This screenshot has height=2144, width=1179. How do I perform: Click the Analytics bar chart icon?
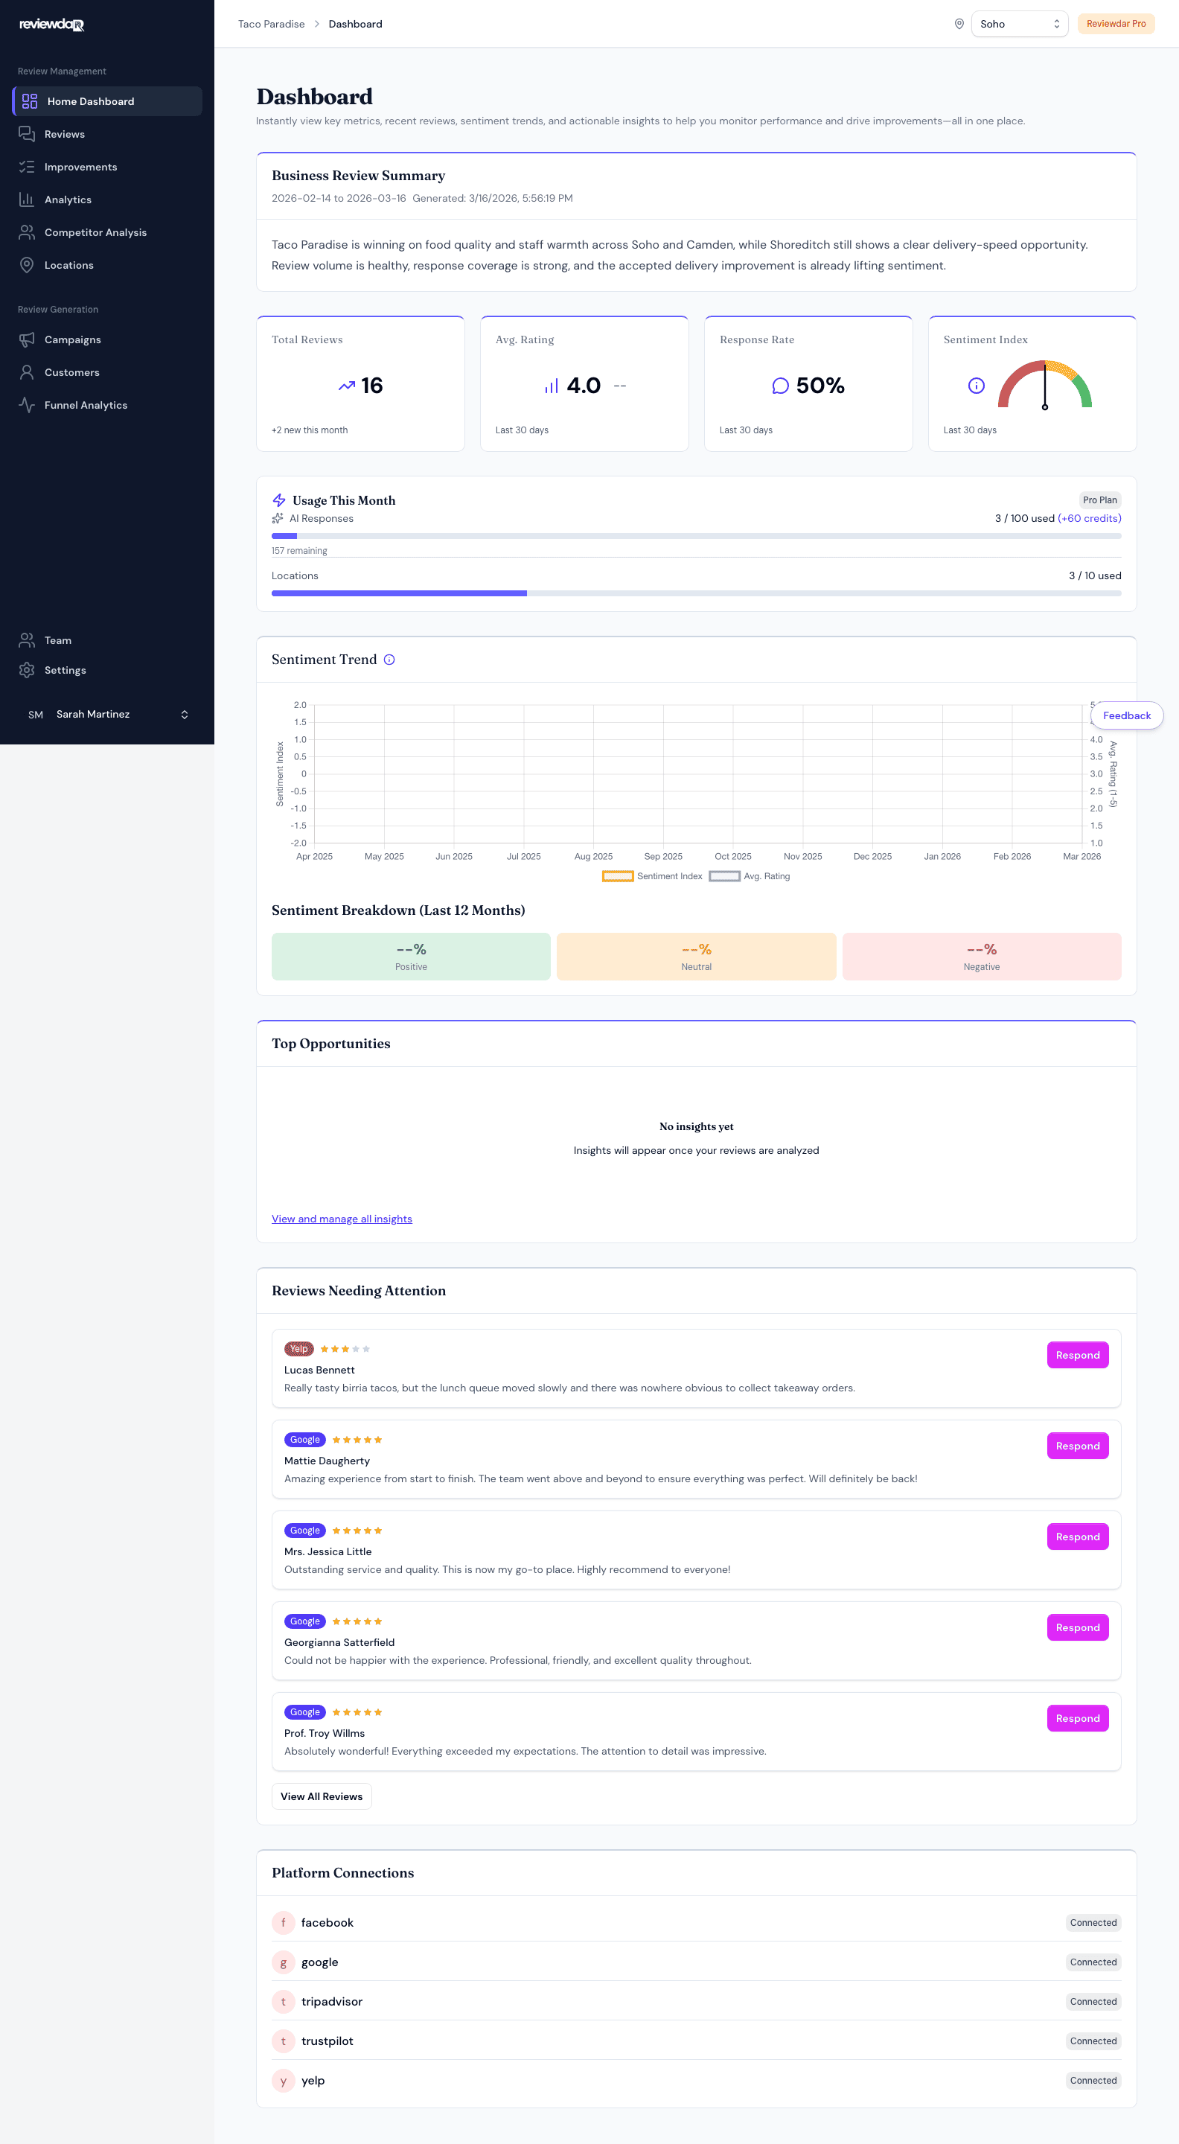click(x=27, y=200)
